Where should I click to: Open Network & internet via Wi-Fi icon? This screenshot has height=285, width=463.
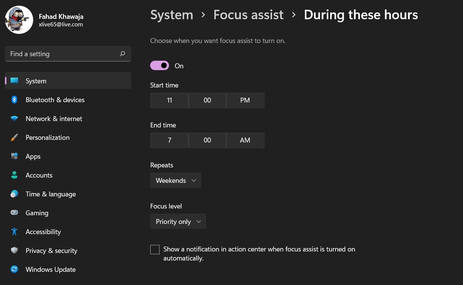14,119
